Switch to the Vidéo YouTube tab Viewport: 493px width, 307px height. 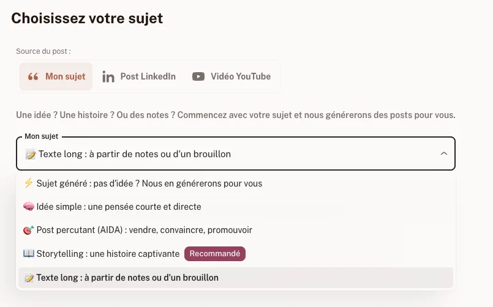click(x=231, y=76)
